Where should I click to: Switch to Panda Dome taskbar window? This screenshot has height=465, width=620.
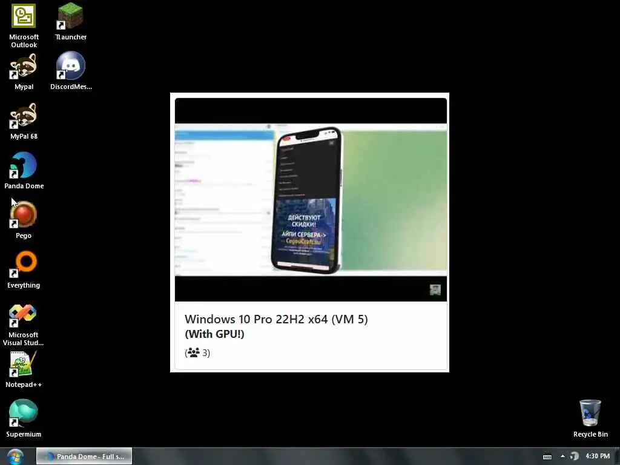coord(84,457)
